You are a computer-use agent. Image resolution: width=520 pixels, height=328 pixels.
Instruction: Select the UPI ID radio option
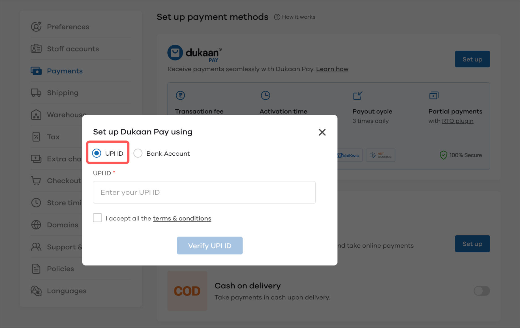[x=97, y=153]
